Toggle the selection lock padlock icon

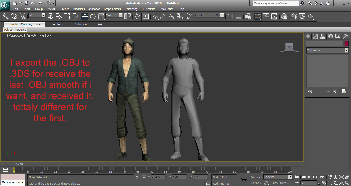(137, 177)
